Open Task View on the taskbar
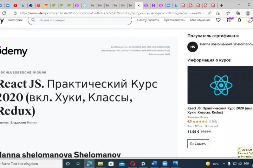 coord(78,164)
